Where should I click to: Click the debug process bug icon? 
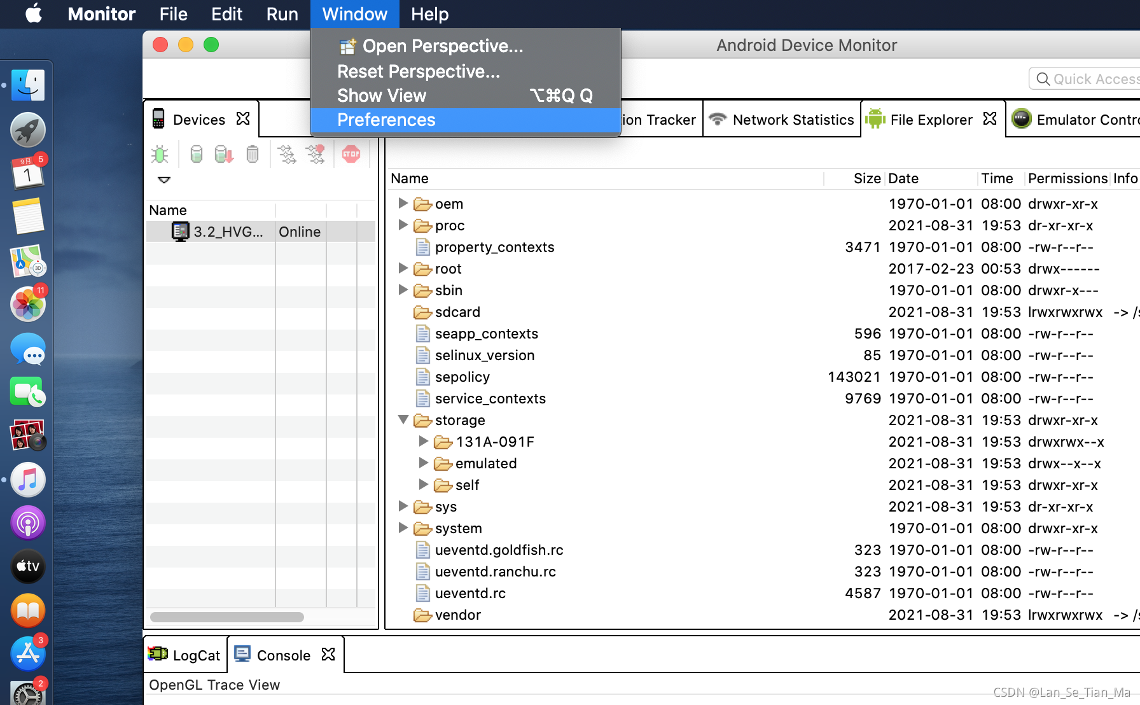tap(160, 154)
